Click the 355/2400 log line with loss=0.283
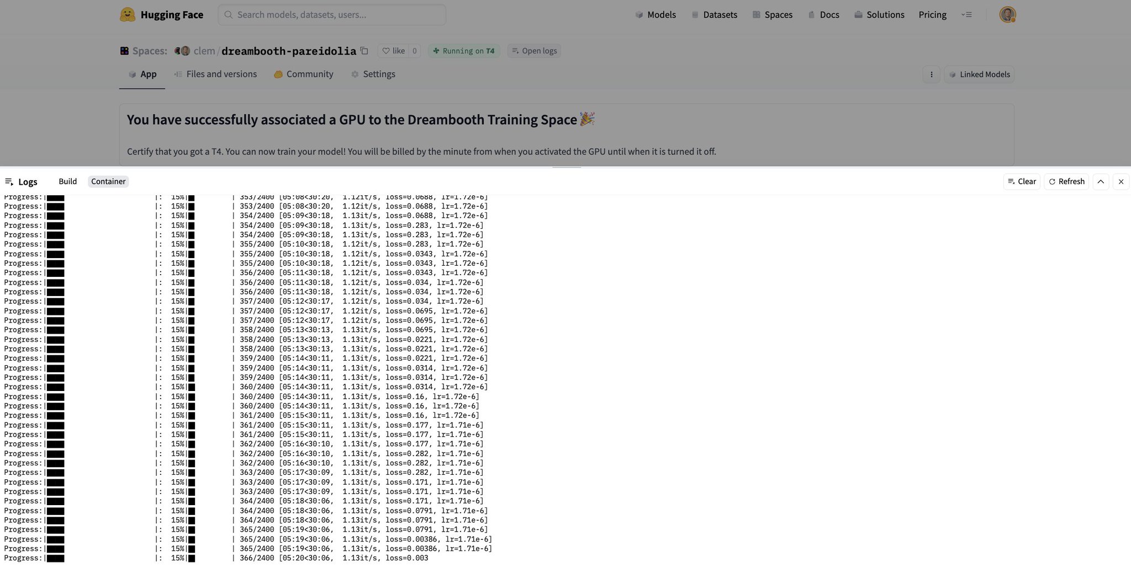The width and height of the screenshot is (1131, 568). pos(244,244)
